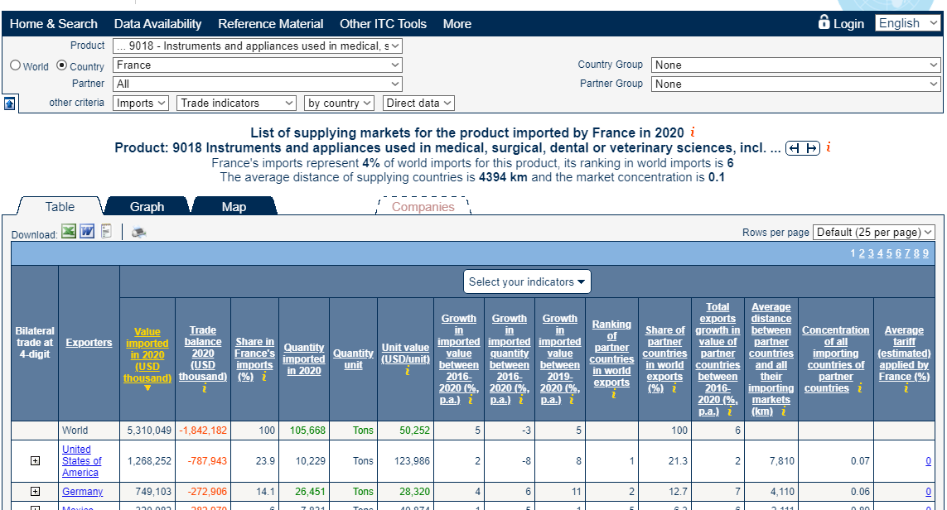The height and width of the screenshot is (510, 947).
Task: Open the Trade indicators dropdown
Action: [237, 103]
